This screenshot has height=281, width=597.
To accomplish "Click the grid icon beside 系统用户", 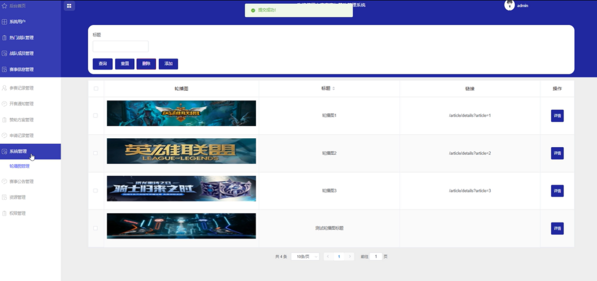I will [x=4, y=21].
